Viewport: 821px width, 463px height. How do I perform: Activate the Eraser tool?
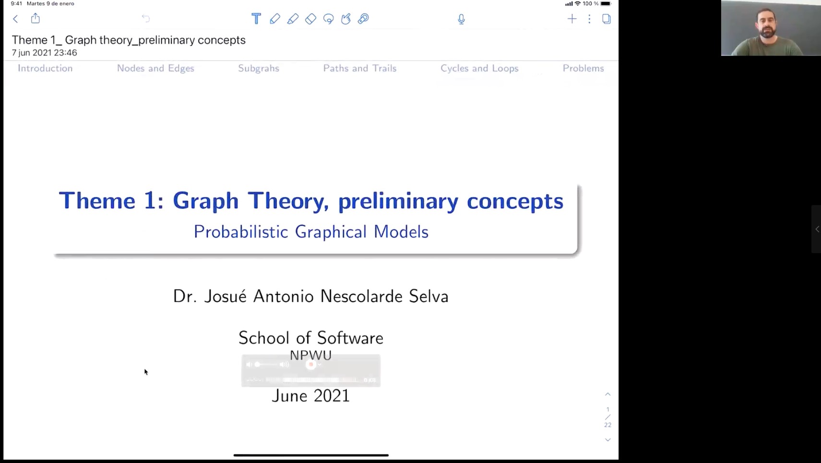click(310, 19)
